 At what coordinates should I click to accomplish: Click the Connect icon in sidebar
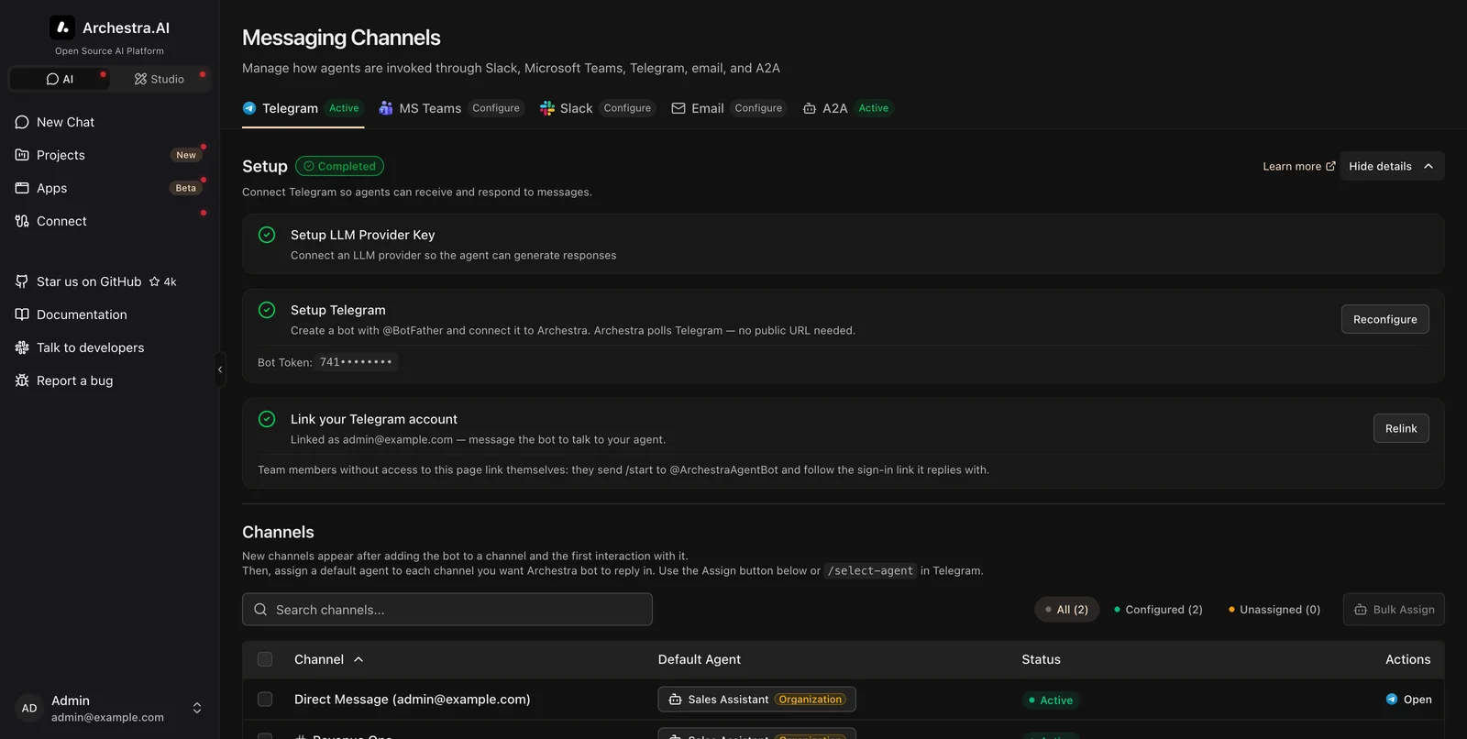pyautogui.click(x=22, y=221)
